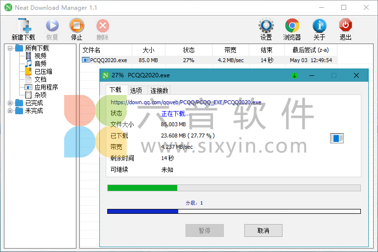This screenshot has width=378, height=252.
Task: Click the logo in the download dialog title
Action: tap(106, 75)
